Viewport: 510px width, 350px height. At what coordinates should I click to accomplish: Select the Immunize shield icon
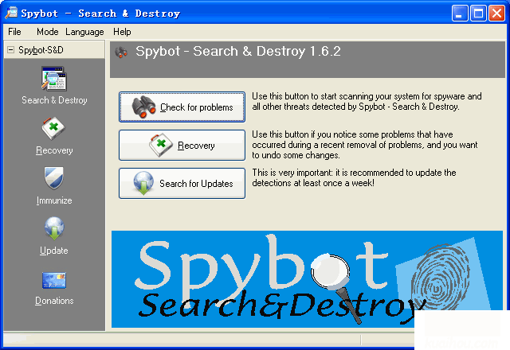53,178
